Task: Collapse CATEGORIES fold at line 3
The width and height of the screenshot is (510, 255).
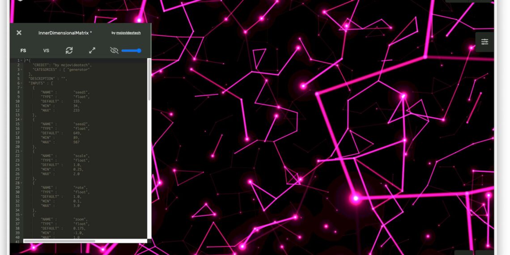Action: click(21, 70)
